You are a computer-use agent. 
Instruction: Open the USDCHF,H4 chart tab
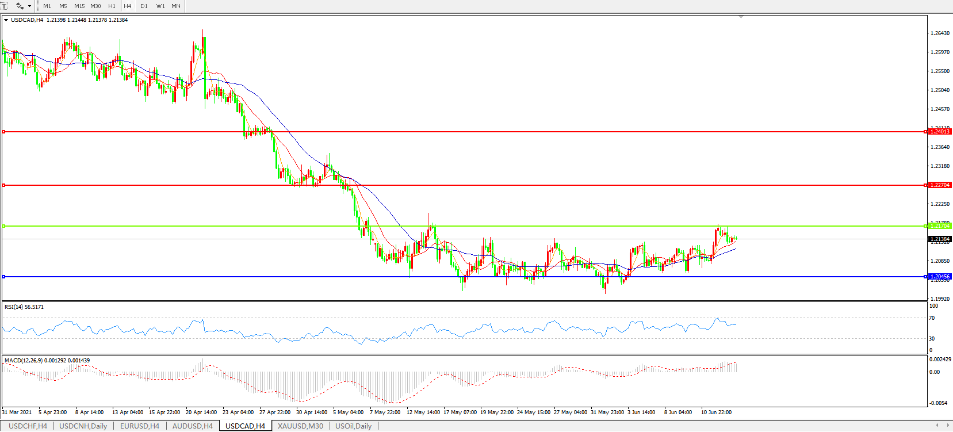28,426
